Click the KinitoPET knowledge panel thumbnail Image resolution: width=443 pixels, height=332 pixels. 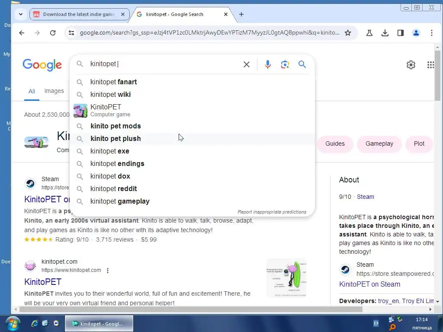coord(36,142)
